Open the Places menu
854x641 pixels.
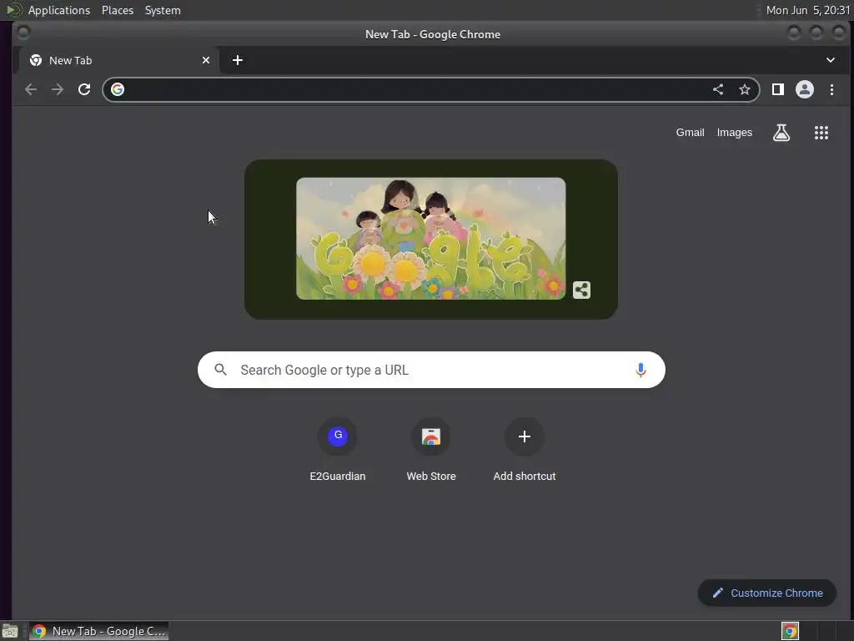(x=118, y=10)
